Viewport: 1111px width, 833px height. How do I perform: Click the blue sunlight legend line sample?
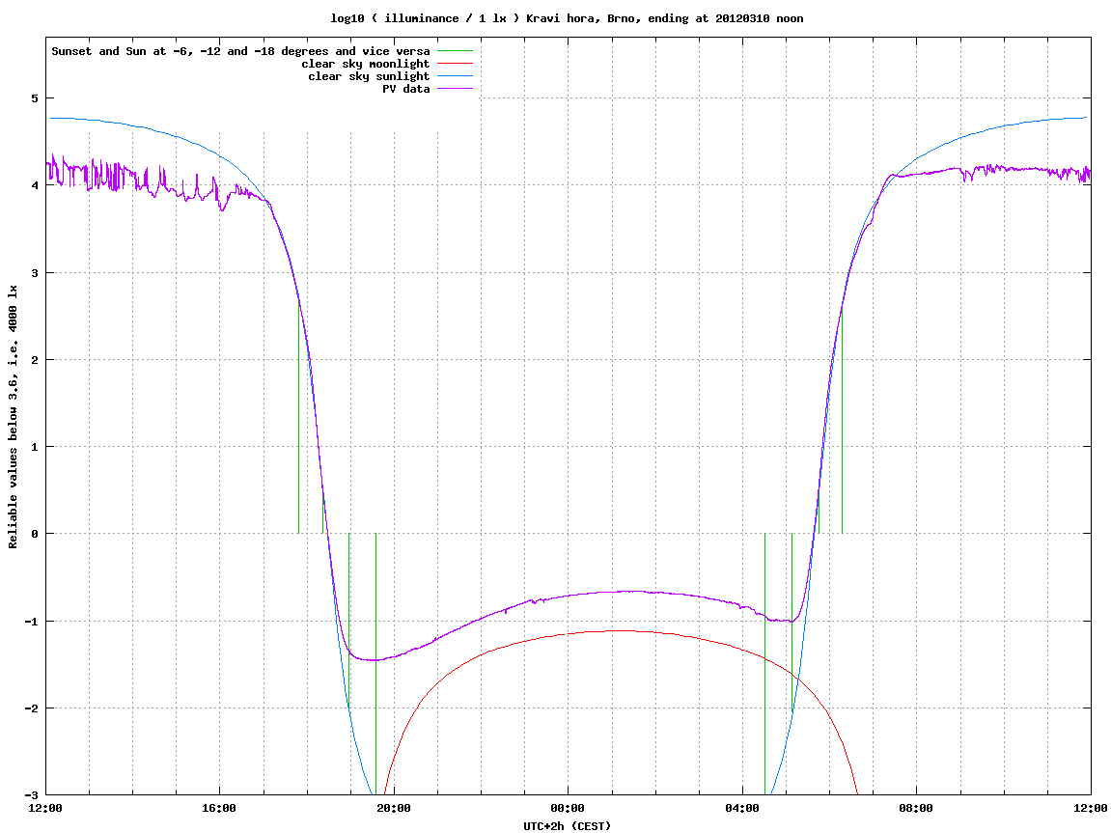point(455,76)
